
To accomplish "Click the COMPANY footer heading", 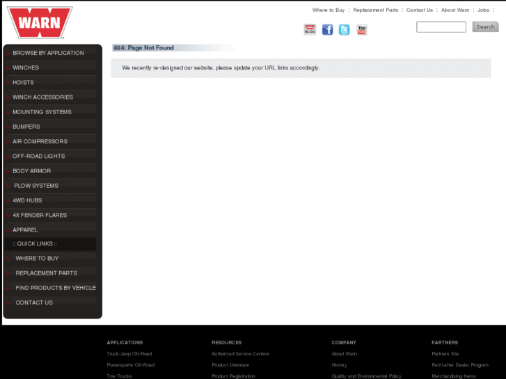I will (344, 343).
